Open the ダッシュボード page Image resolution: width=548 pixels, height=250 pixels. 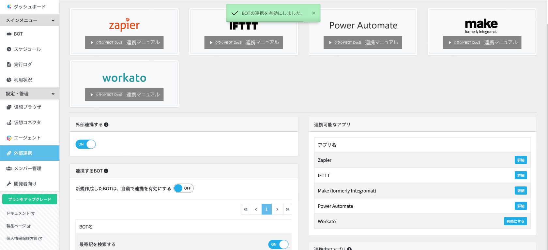pos(30,7)
